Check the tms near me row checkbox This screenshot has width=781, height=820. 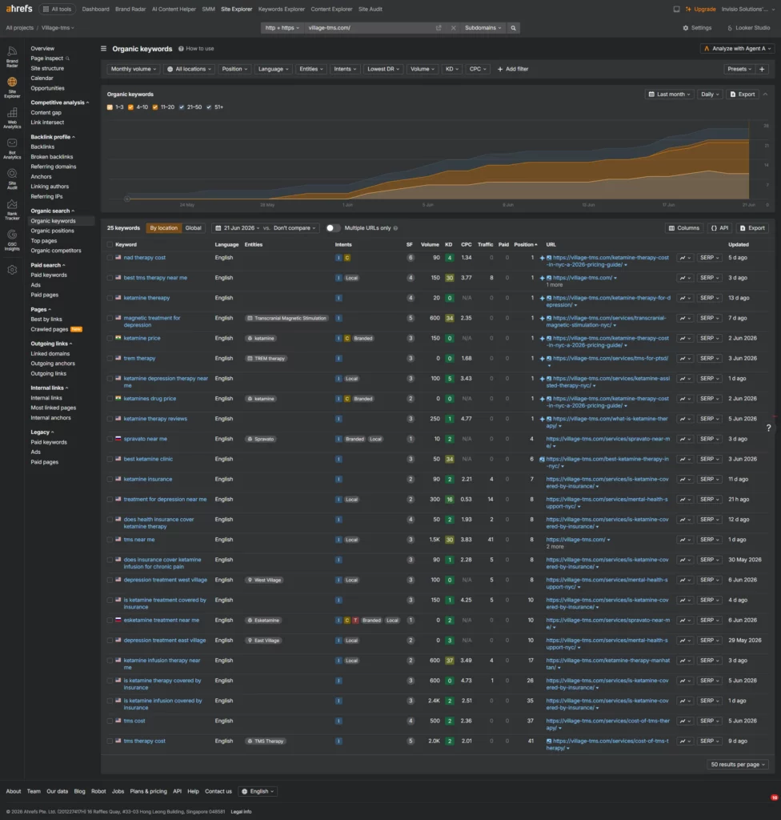click(x=110, y=540)
